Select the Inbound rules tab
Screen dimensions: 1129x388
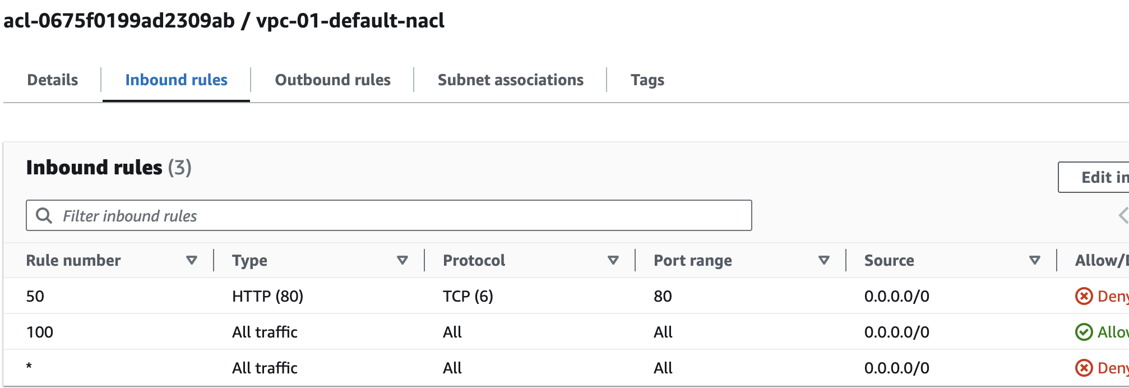(x=176, y=80)
